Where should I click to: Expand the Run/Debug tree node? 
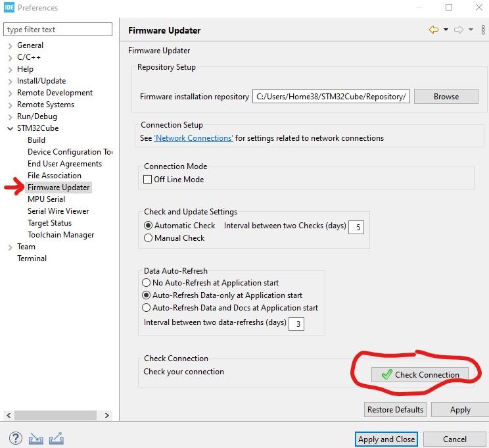[x=11, y=117]
